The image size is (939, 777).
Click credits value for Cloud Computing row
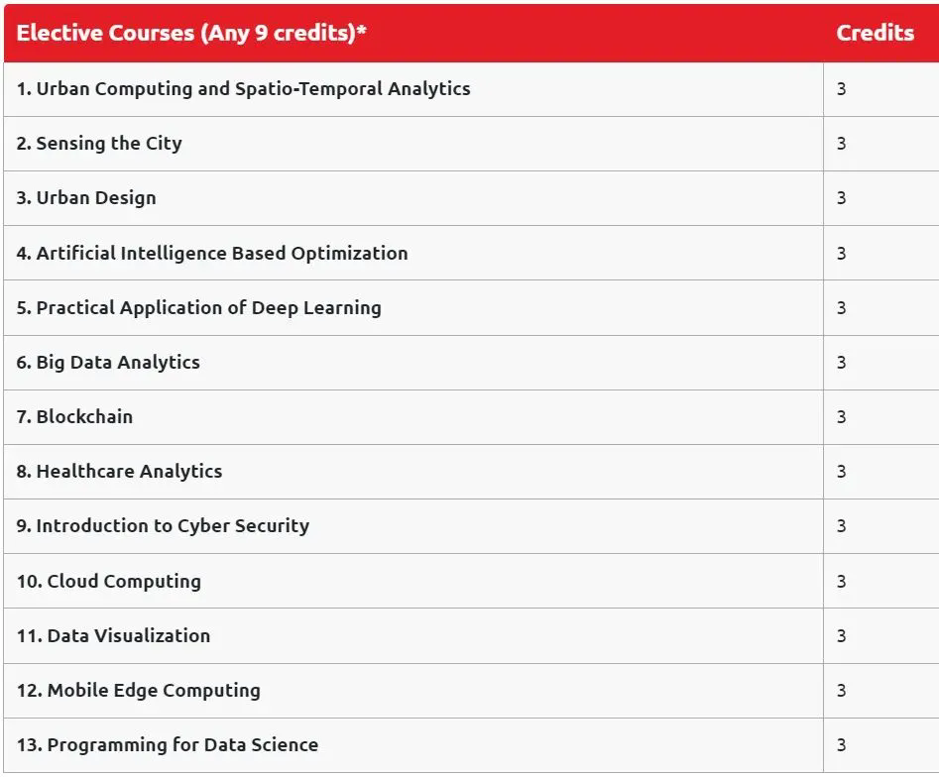pos(841,582)
